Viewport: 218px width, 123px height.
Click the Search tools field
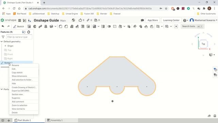pos(192,26)
